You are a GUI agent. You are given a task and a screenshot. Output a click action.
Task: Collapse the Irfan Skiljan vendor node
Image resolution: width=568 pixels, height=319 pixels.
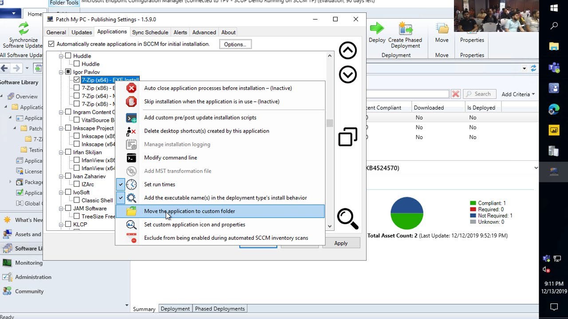pos(61,152)
